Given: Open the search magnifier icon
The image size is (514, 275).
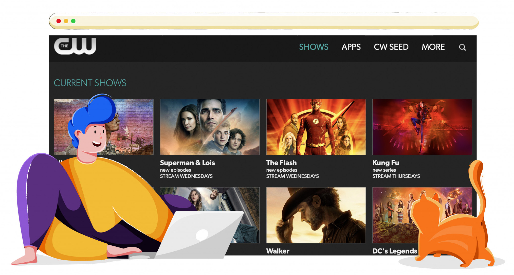Looking at the screenshot, I should (x=462, y=47).
